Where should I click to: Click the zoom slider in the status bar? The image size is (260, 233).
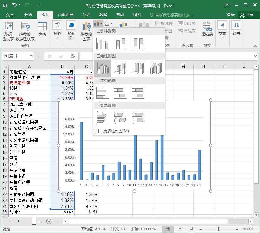coord(218,229)
